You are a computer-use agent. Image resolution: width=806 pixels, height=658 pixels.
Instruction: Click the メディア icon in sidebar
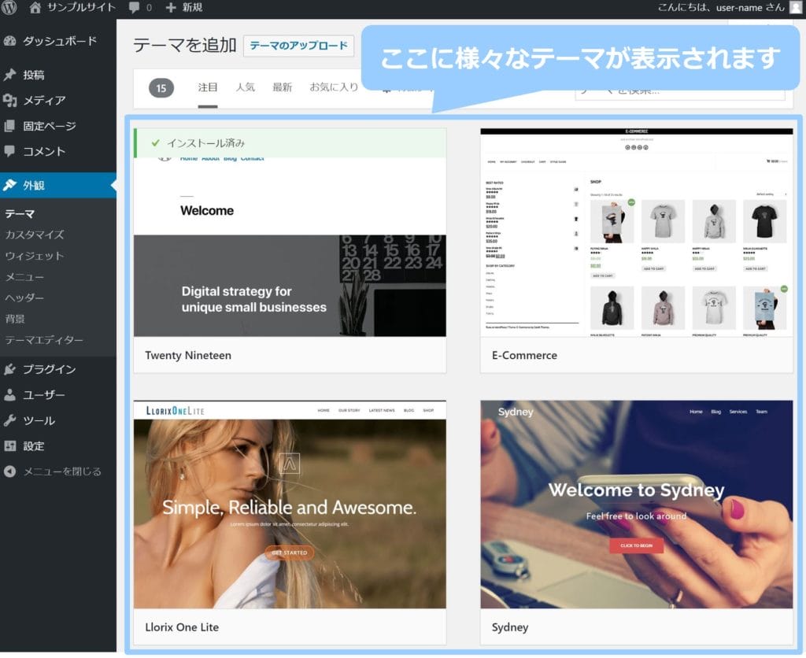coord(10,100)
